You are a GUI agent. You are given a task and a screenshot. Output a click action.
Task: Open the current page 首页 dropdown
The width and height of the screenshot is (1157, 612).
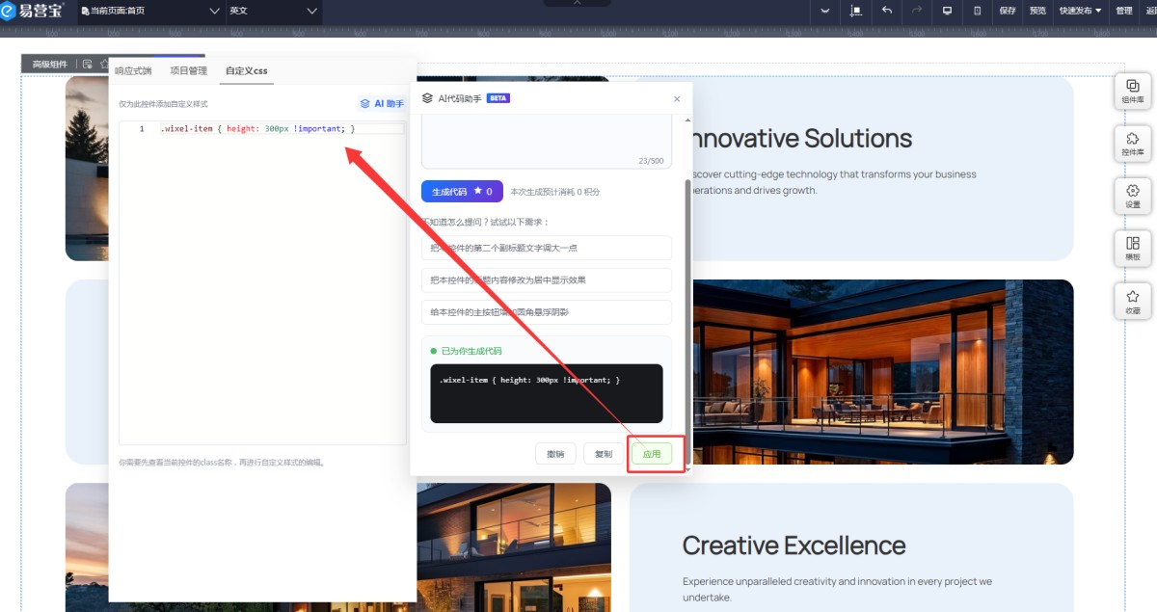pyautogui.click(x=149, y=11)
